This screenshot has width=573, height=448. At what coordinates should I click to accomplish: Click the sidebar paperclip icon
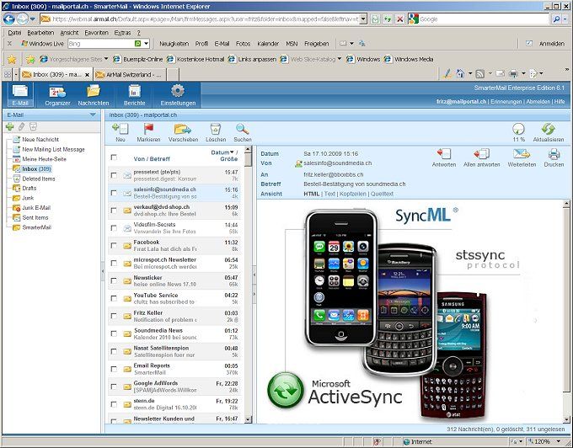(x=22, y=126)
